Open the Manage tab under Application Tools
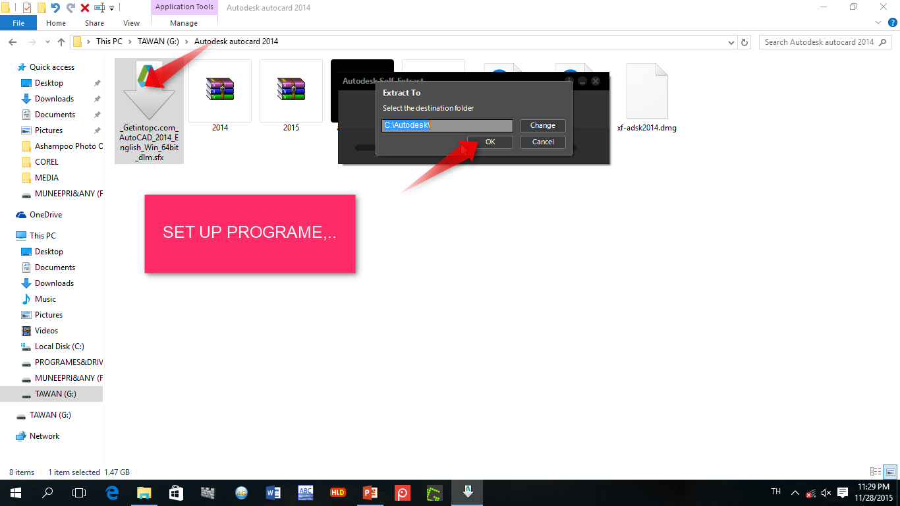The height and width of the screenshot is (506, 900). [184, 23]
